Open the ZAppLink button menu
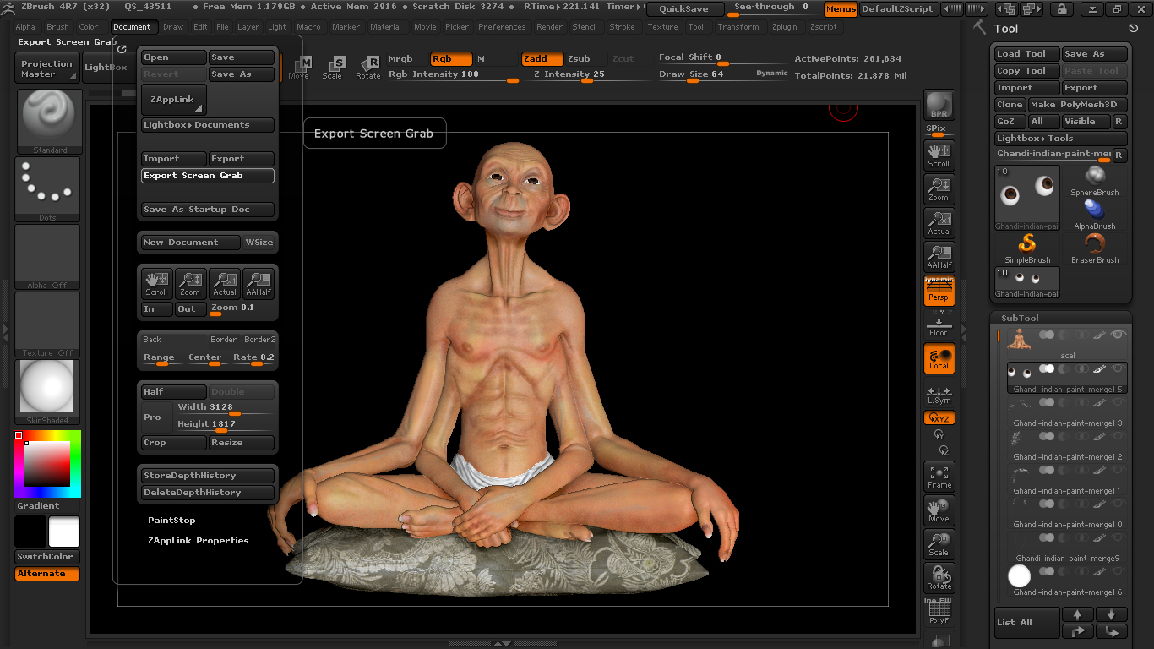The image size is (1154, 649). click(173, 100)
